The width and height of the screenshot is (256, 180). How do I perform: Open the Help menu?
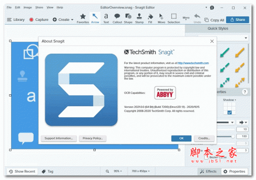pos(60,7)
